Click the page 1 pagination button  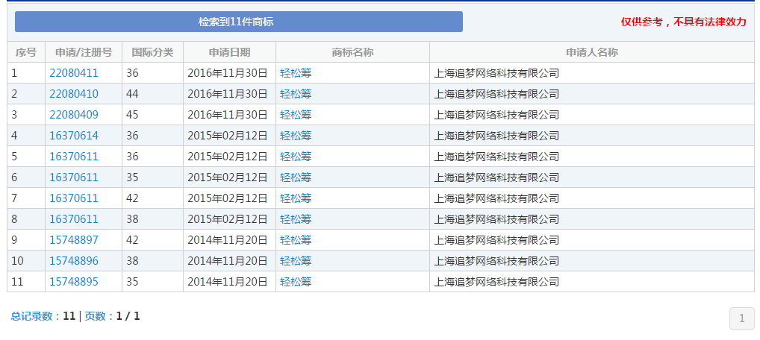(741, 319)
